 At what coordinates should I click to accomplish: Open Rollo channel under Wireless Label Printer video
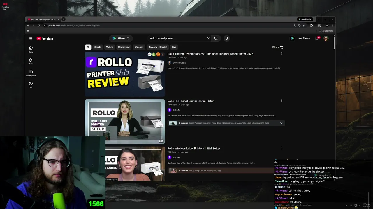[x=175, y=157]
